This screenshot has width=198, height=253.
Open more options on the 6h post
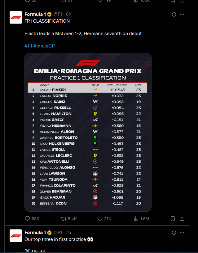coord(182,14)
